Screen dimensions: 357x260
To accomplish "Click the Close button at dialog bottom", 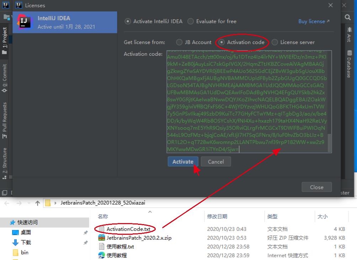I will pyautogui.click(x=316, y=187).
